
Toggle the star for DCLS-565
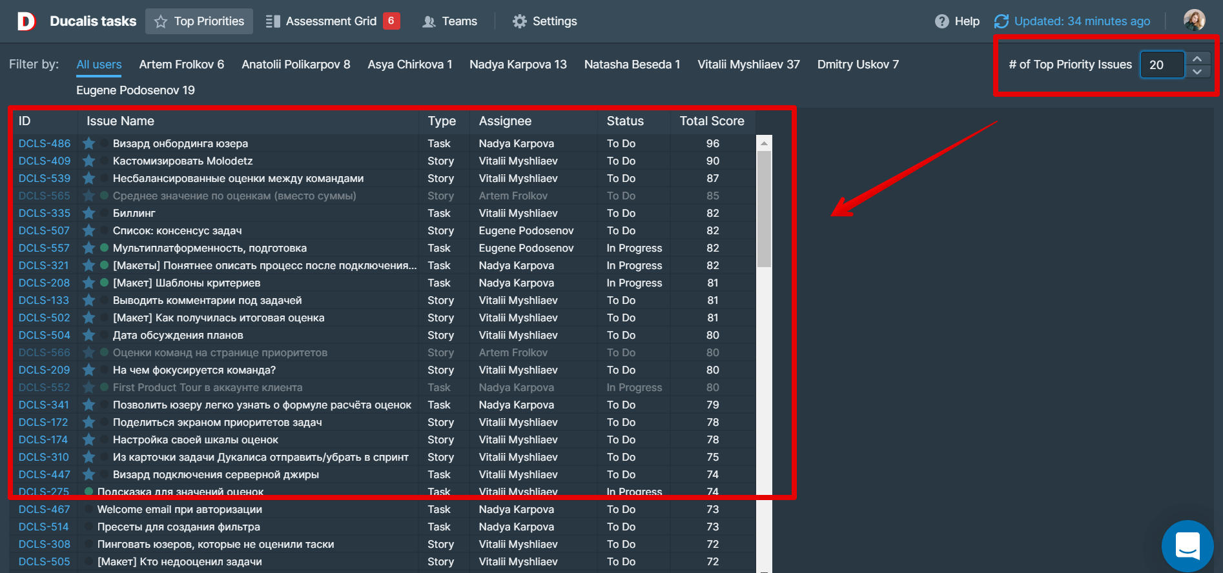pos(89,196)
